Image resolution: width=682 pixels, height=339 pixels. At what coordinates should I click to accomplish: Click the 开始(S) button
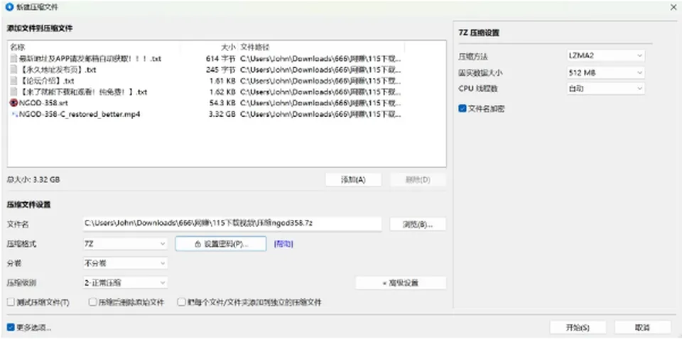point(578,327)
